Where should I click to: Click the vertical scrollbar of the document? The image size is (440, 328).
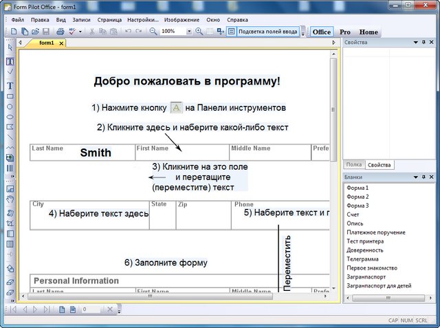334,172
